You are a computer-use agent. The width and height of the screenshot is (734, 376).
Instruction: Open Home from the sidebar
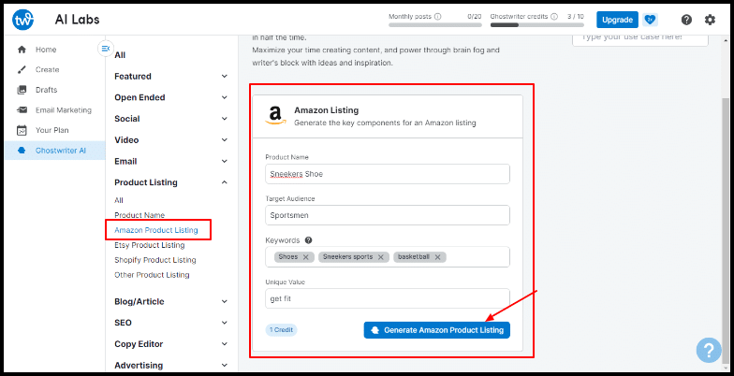(x=45, y=50)
